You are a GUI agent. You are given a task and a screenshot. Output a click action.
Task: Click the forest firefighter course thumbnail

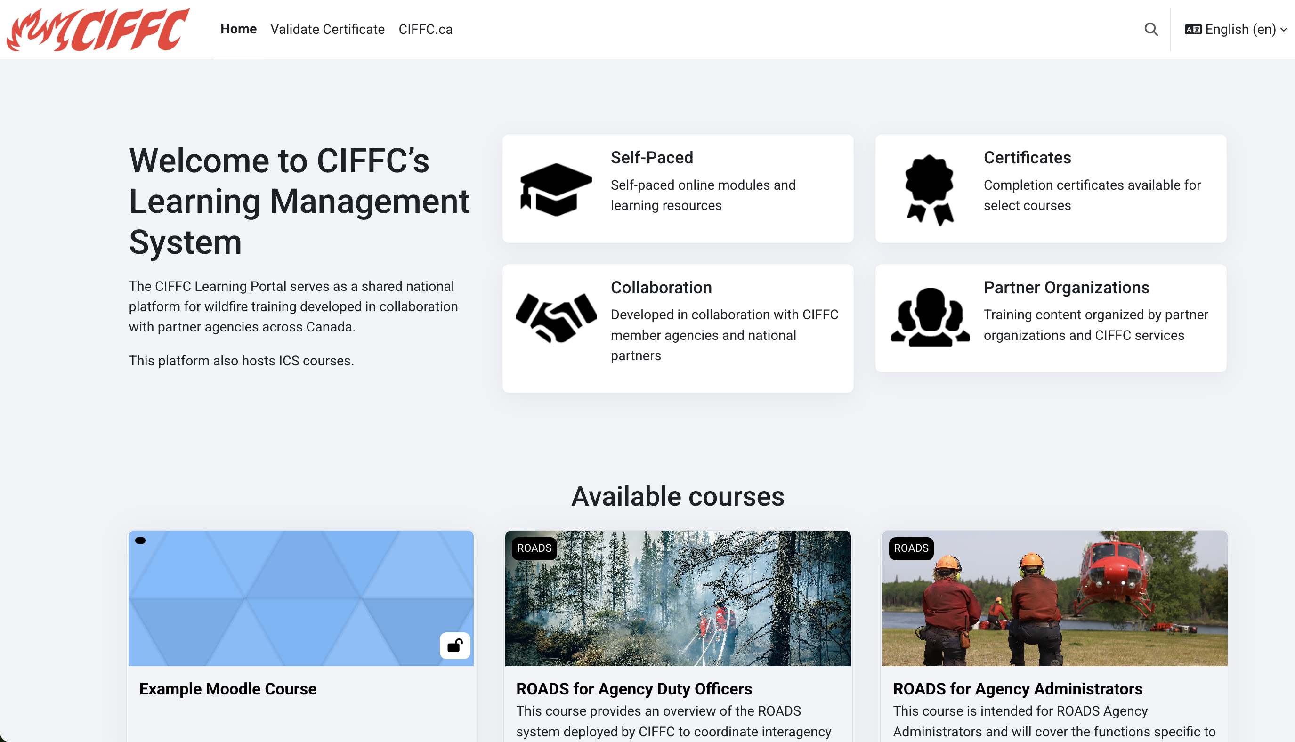677,598
